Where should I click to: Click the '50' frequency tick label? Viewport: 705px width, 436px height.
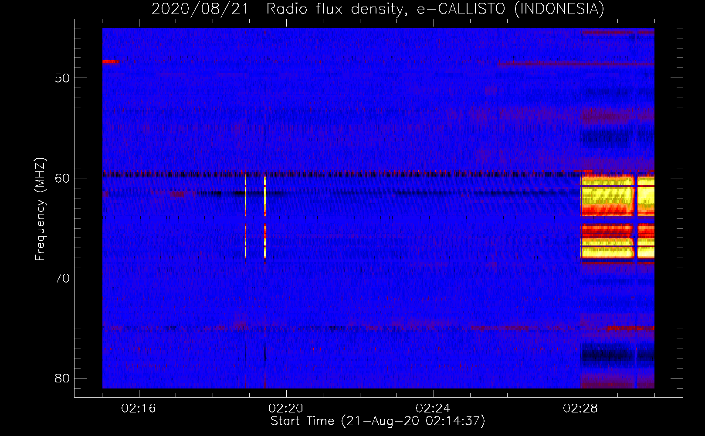tap(62, 78)
